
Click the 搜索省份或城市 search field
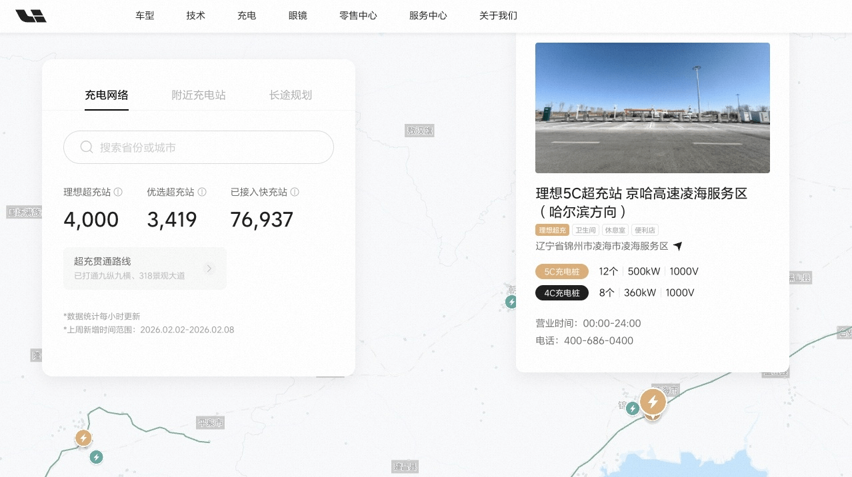click(207, 147)
